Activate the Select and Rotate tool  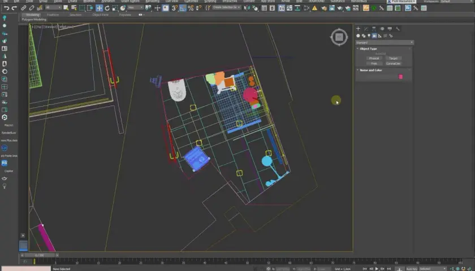[x=107, y=8]
